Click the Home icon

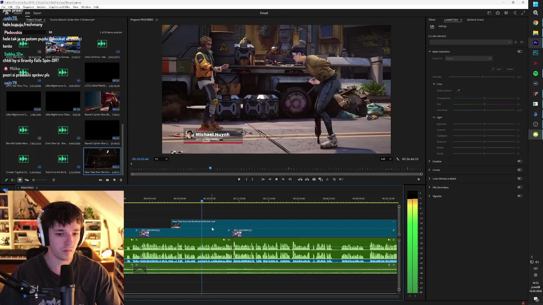click(x=7, y=13)
